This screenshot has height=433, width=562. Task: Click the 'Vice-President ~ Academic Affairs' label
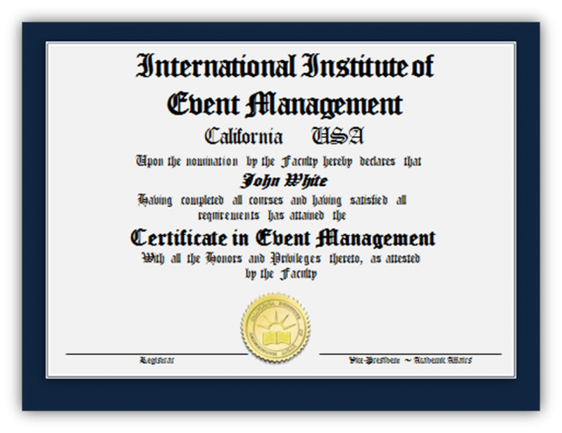point(410,360)
